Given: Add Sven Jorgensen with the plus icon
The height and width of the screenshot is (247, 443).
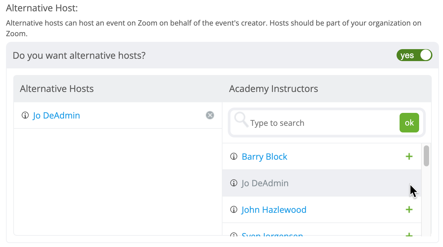Looking at the screenshot, I should (x=409, y=235).
